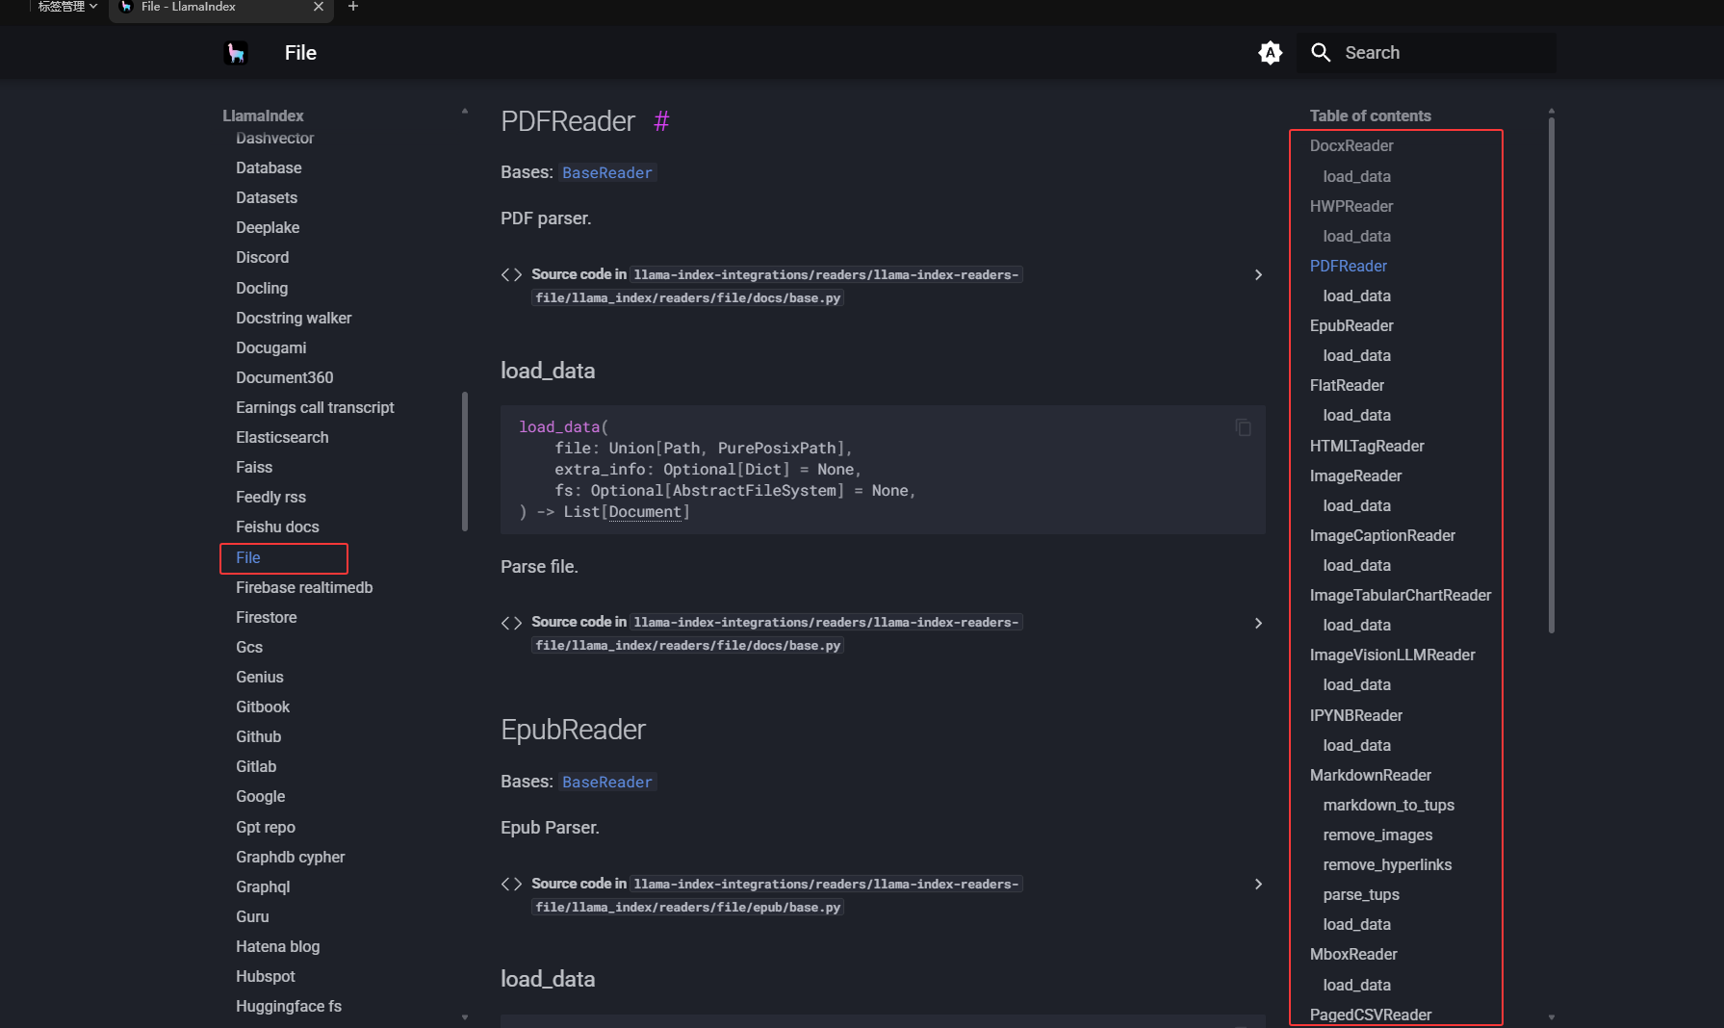Open Huggingface fs in the sidebar
Image resolution: width=1724 pixels, height=1028 pixels.
[x=289, y=1006]
